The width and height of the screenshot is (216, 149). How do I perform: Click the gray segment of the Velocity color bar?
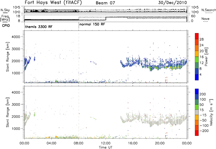click(x=197, y=112)
